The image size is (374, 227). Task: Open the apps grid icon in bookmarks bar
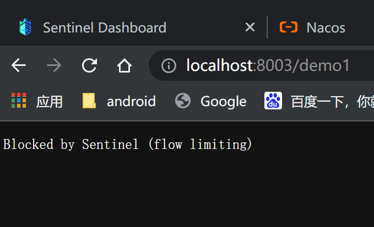(x=19, y=100)
